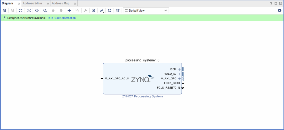Expand the M_AXI_GP0 interface port
The height and width of the screenshot is (130, 284).
(179, 79)
